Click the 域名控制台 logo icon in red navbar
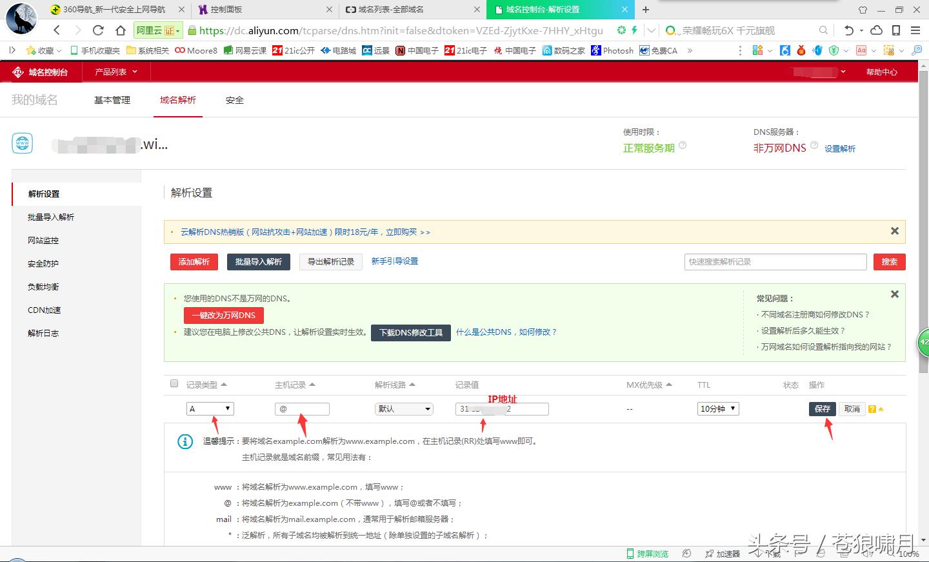The image size is (929, 562). point(18,72)
